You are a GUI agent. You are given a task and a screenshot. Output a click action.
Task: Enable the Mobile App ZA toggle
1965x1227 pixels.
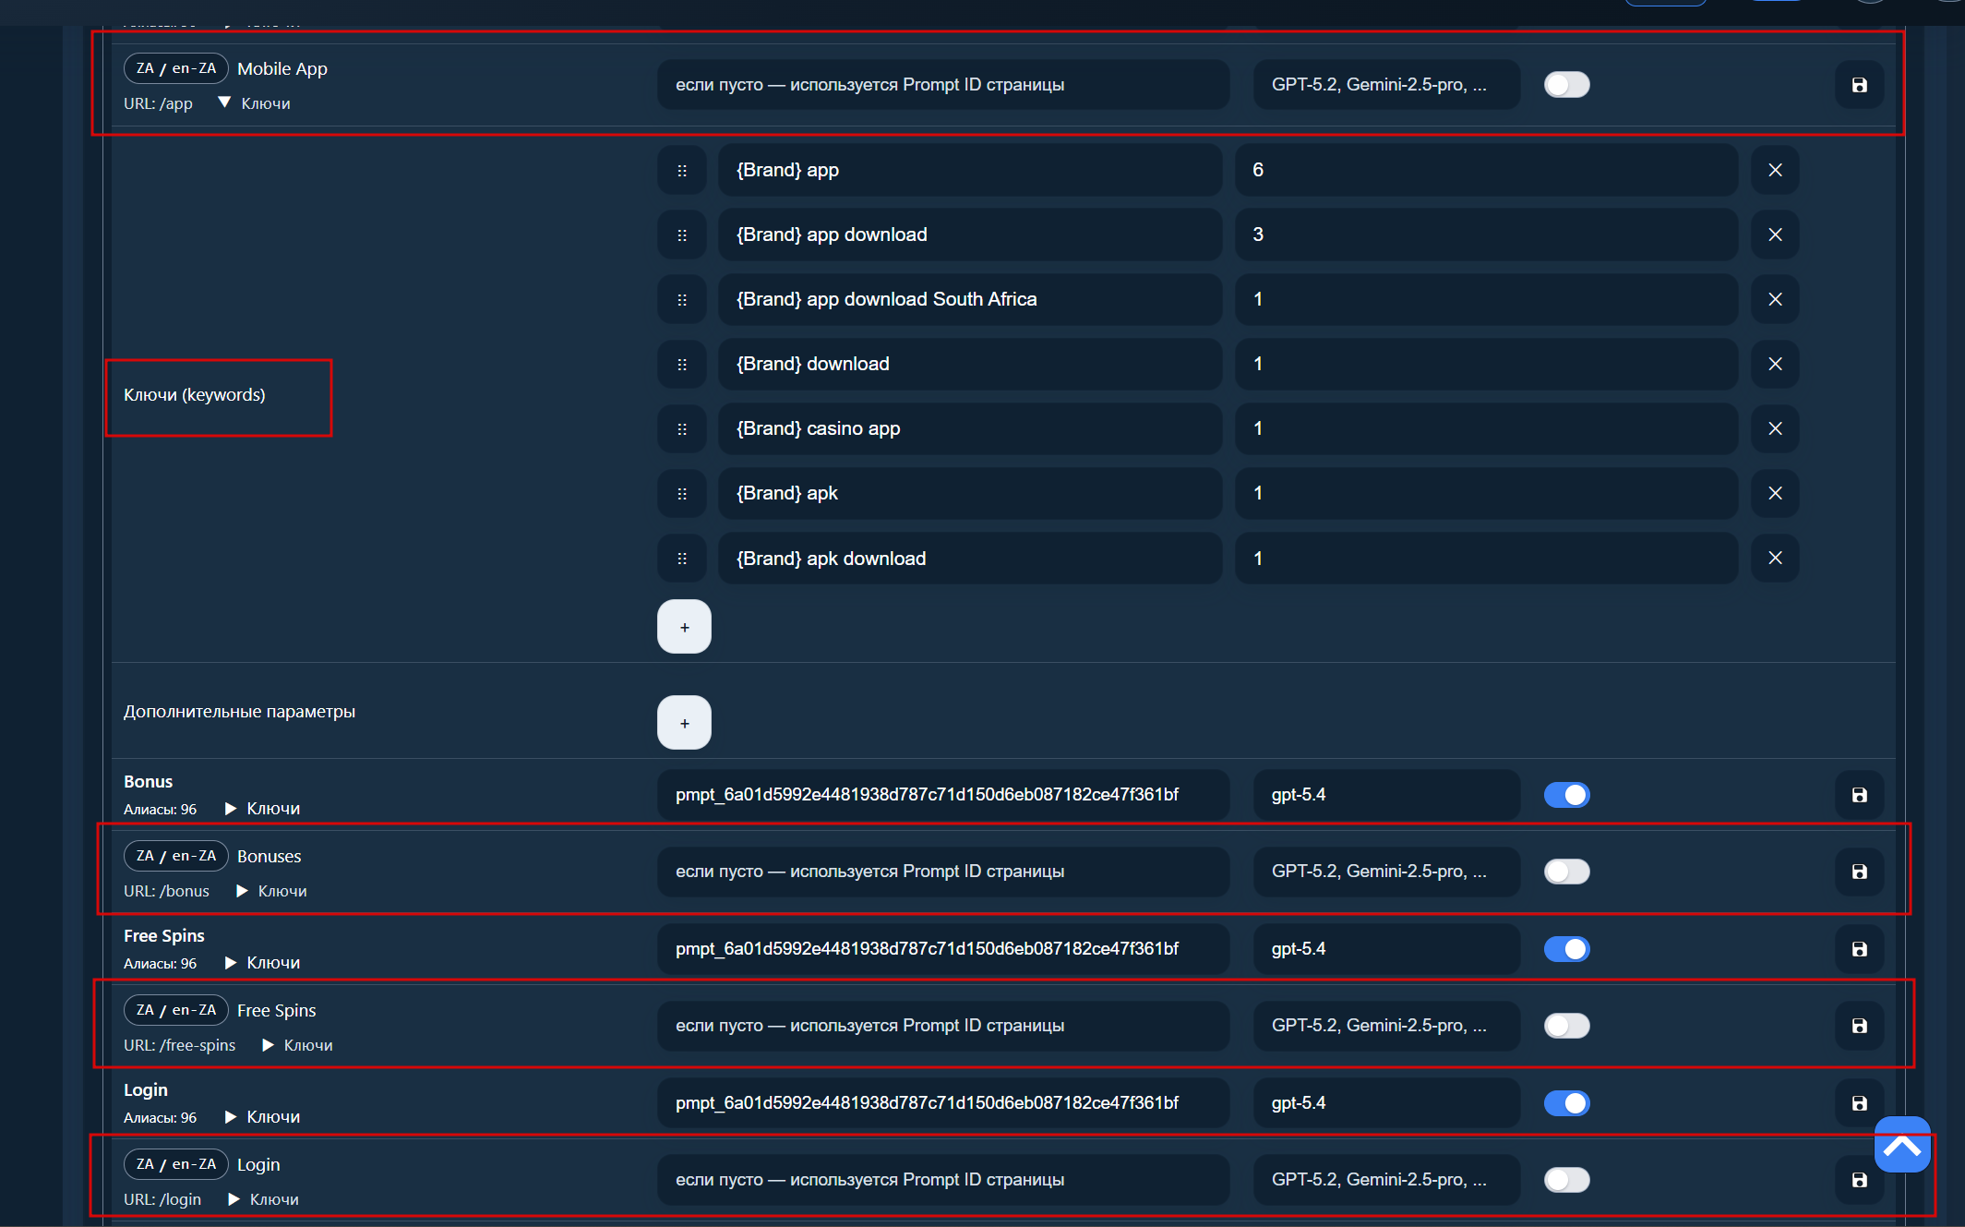tap(1566, 85)
